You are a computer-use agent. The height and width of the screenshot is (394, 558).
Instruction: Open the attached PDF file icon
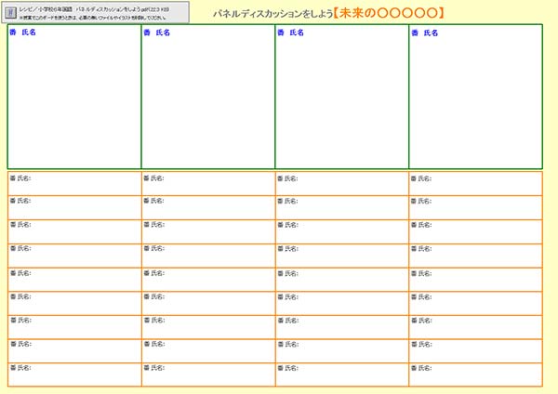coord(10,13)
